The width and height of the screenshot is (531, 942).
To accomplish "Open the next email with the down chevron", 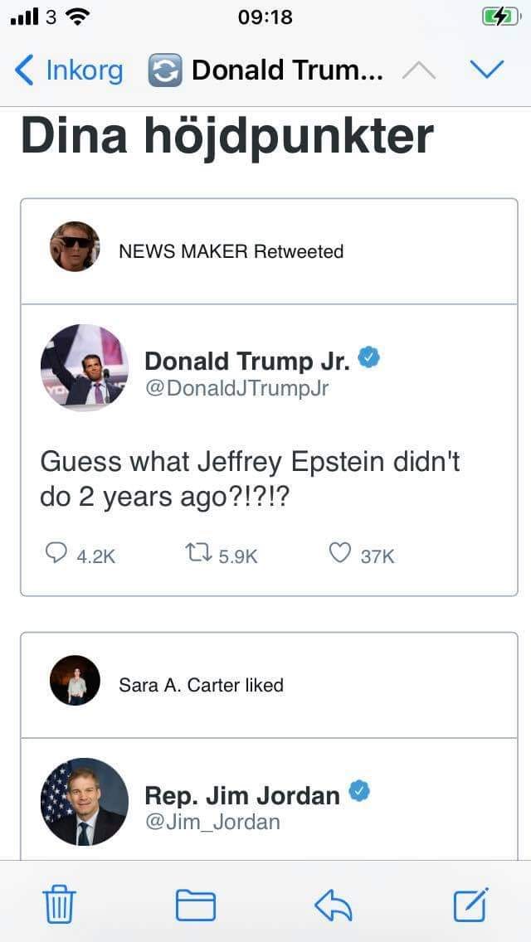I will coord(488,70).
